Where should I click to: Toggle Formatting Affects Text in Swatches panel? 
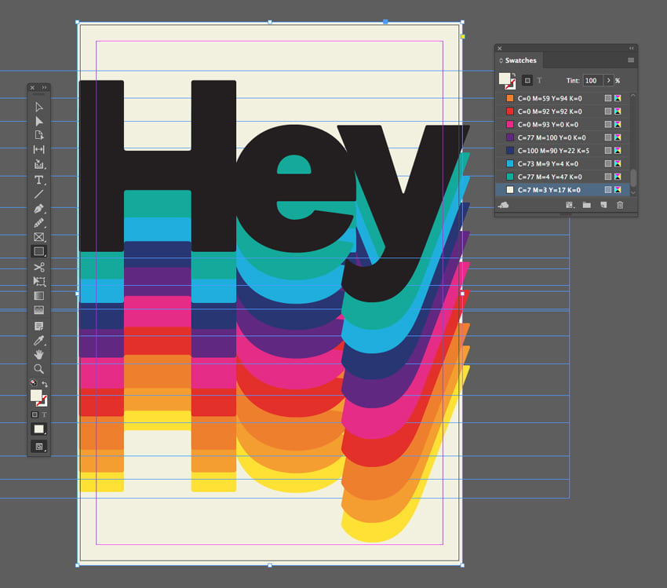(x=539, y=80)
